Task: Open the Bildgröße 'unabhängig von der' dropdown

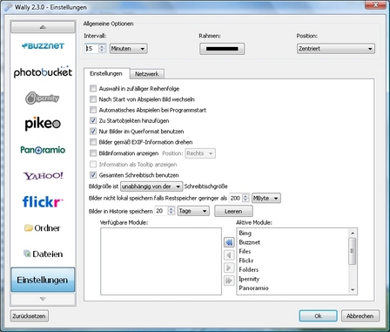Action: [151, 186]
